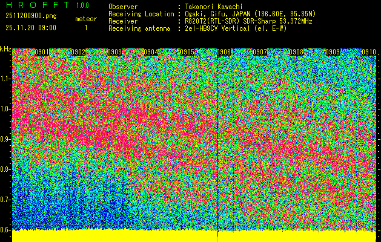Click the Receiving antenna field label
The width and height of the screenshot is (381, 242).
click(139, 28)
